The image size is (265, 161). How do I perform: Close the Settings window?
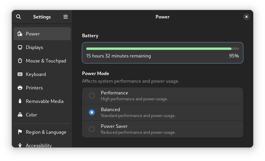click(x=246, y=17)
